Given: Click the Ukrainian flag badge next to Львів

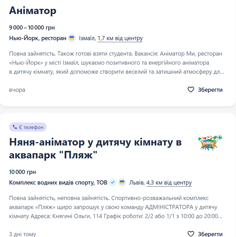Looking at the screenshot, I should [x=122, y=182].
